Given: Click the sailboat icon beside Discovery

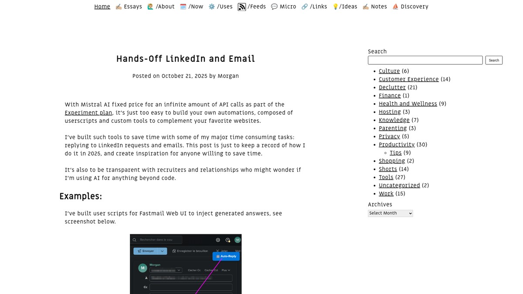Looking at the screenshot, I should (x=395, y=7).
